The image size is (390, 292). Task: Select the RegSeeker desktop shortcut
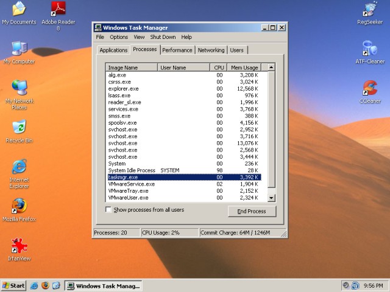pyautogui.click(x=370, y=13)
